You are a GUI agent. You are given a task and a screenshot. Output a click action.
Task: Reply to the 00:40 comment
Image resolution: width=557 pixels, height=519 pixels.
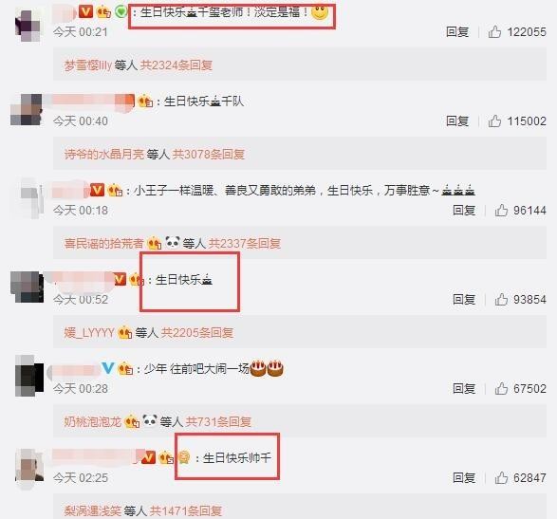(x=457, y=121)
